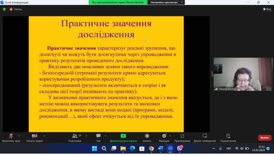Open Доски сообщений whiteboards
Image resolution: width=274 pixels, height=156 pixels.
click(x=204, y=136)
